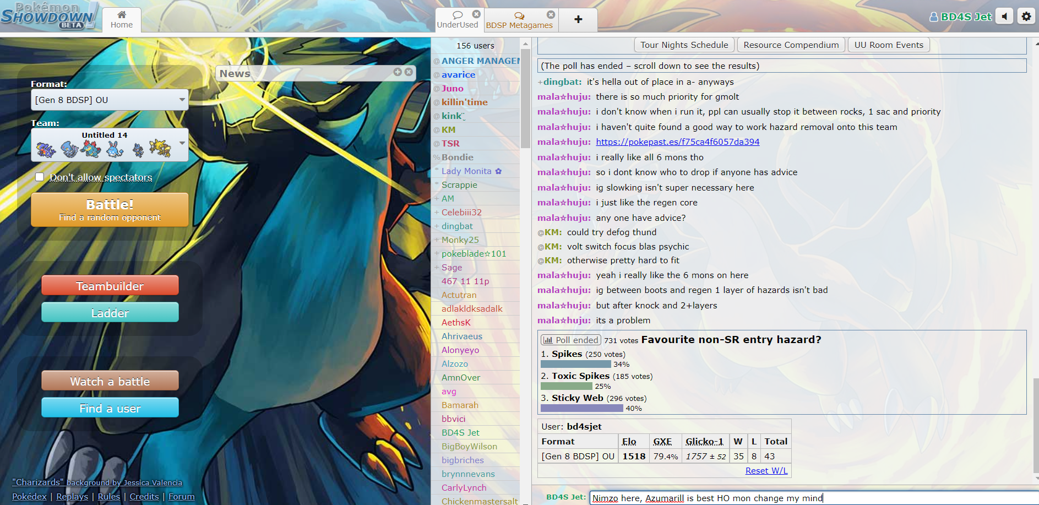Open the Forum link

[182, 496]
